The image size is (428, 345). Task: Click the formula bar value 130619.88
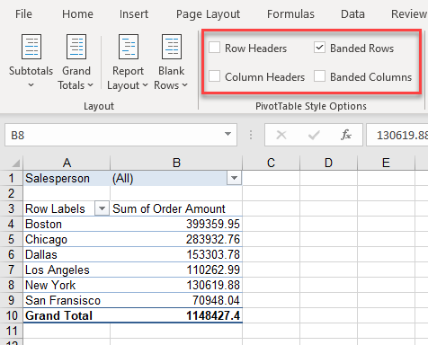402,136
